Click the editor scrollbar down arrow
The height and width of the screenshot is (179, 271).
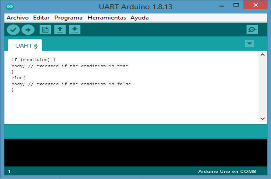click(263, 119)
